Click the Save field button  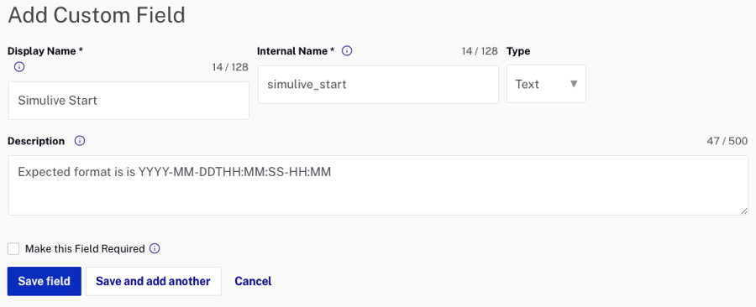[45, 281]
